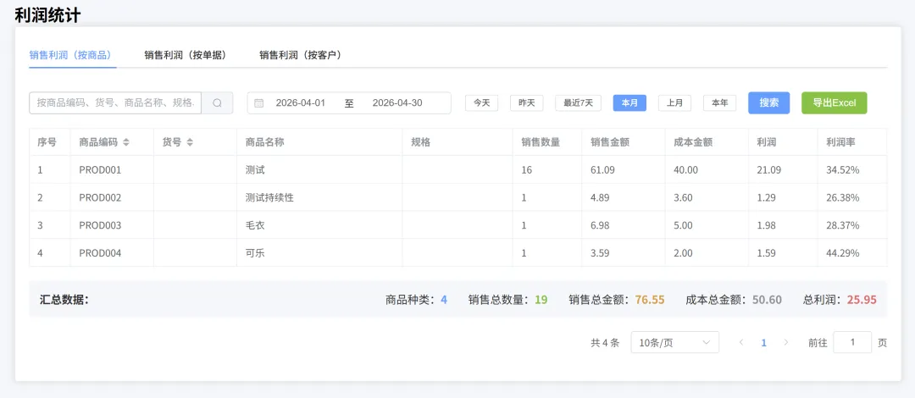Screen dimensions: 915x398
Task: Click the 前往 page number input box
Action: click(851, 343)
